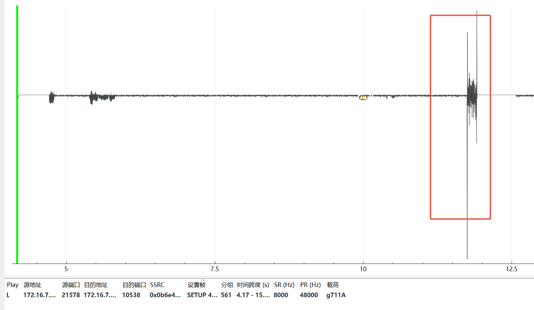The image size is (534, 310).
Task: Click the green playhead start line
Action: pos(17,134)
